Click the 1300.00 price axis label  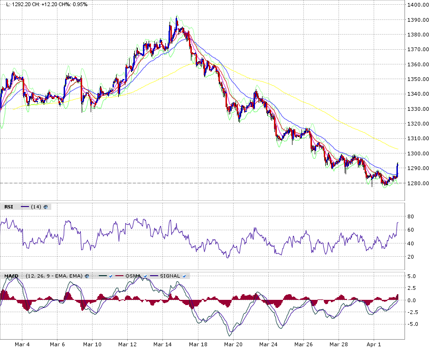pyautogui.click(x=418, y=153)
